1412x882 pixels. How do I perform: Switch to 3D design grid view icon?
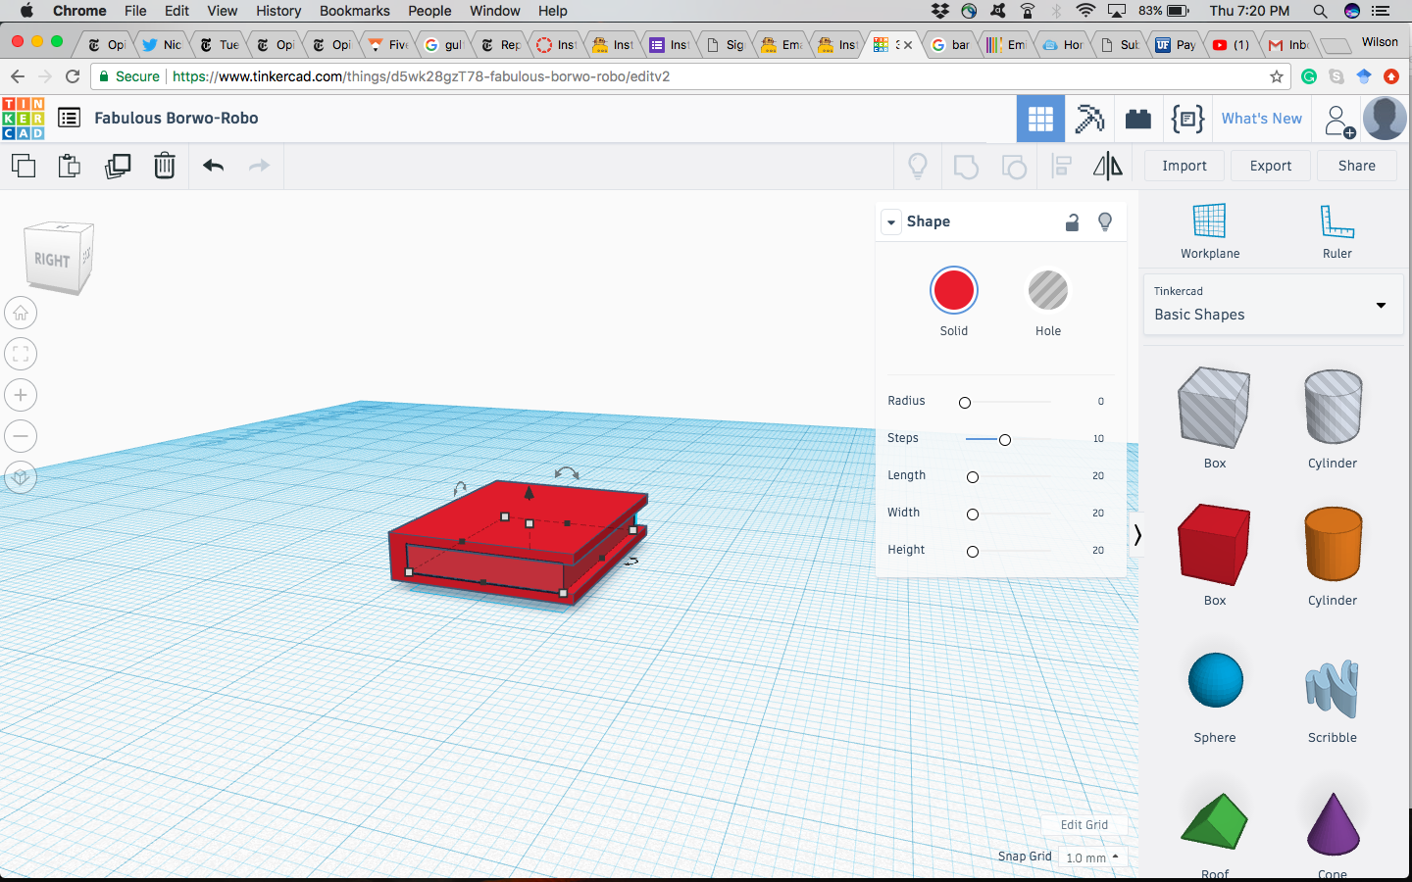pos(1040,119)
